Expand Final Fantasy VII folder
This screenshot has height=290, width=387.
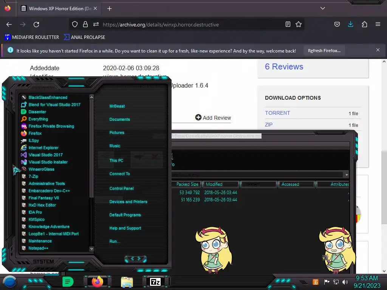[40, 198]
